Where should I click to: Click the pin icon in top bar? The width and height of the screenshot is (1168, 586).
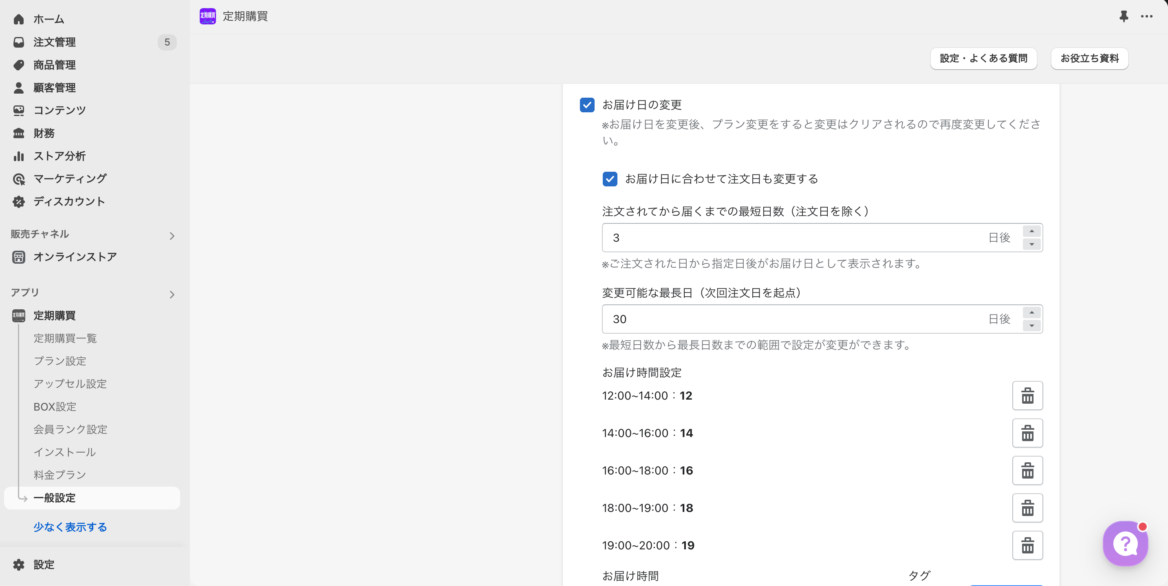pos(1124,17)
